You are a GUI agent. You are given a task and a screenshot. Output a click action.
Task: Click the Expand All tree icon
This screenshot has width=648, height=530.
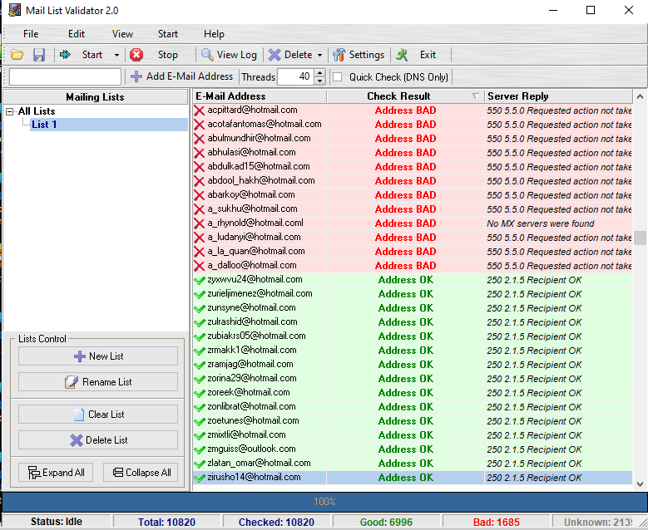coord(34,472)
